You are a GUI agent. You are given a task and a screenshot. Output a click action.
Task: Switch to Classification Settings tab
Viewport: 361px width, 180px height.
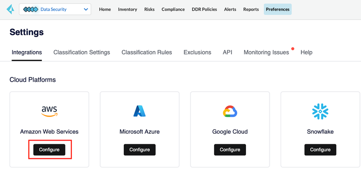click(x=82, y=52)
